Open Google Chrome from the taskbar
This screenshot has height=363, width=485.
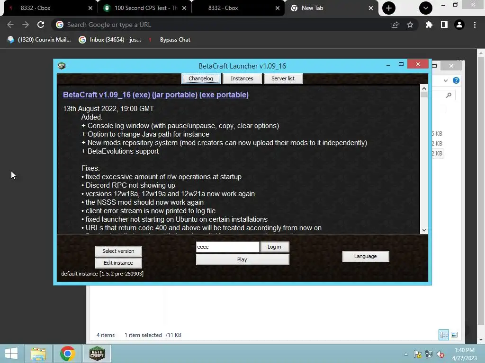click(68, 354)
